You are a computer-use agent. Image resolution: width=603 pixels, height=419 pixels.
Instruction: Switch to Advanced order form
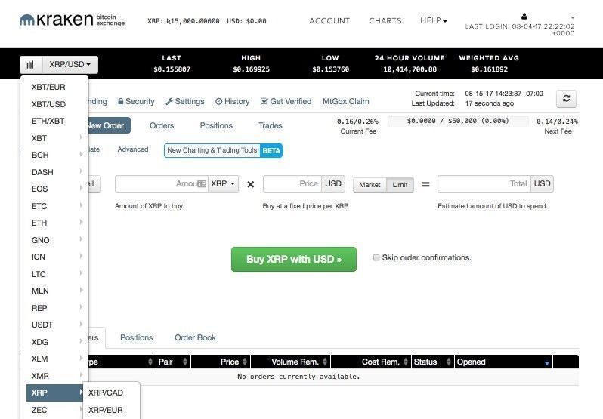tap(133, 149)
